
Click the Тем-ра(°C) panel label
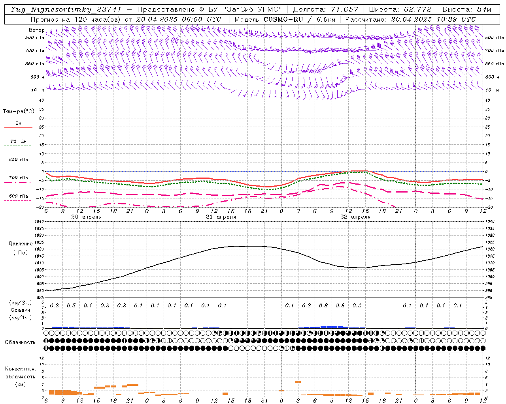click(19, 112)
